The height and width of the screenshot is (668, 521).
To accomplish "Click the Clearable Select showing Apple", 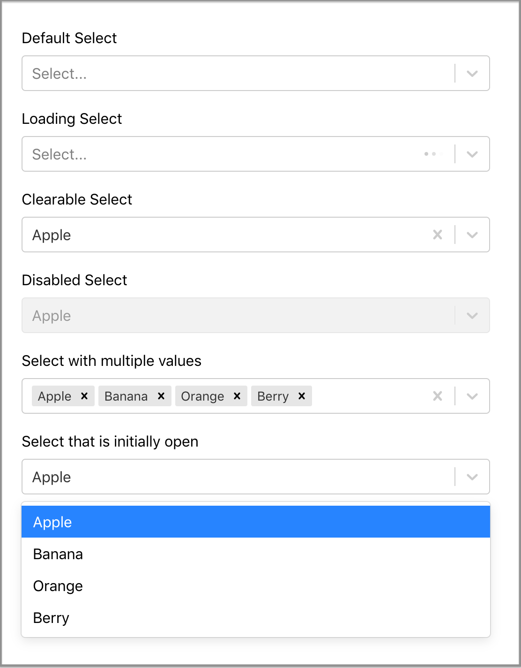I will pyautogui.click(x=187, y=235).
